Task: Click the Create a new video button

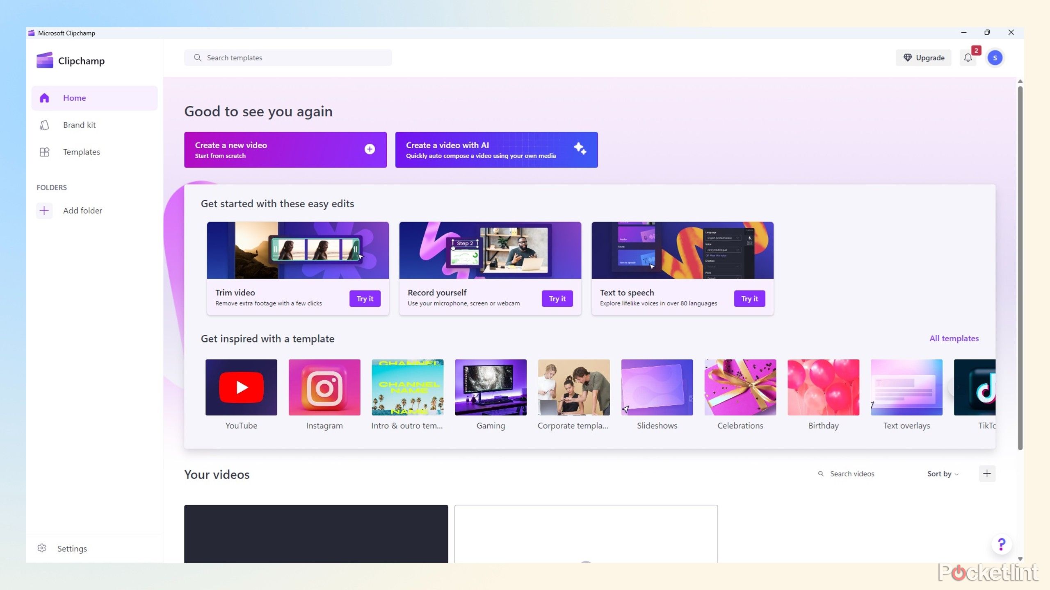Action: 285,149
